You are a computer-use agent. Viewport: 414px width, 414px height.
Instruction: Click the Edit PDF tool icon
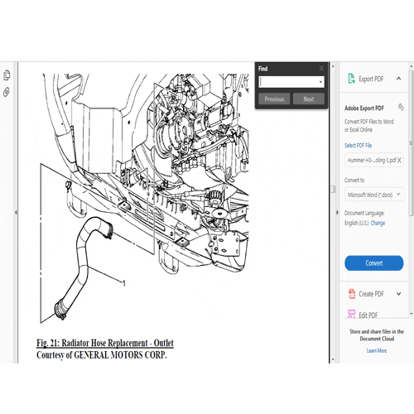tap(352, 314)
